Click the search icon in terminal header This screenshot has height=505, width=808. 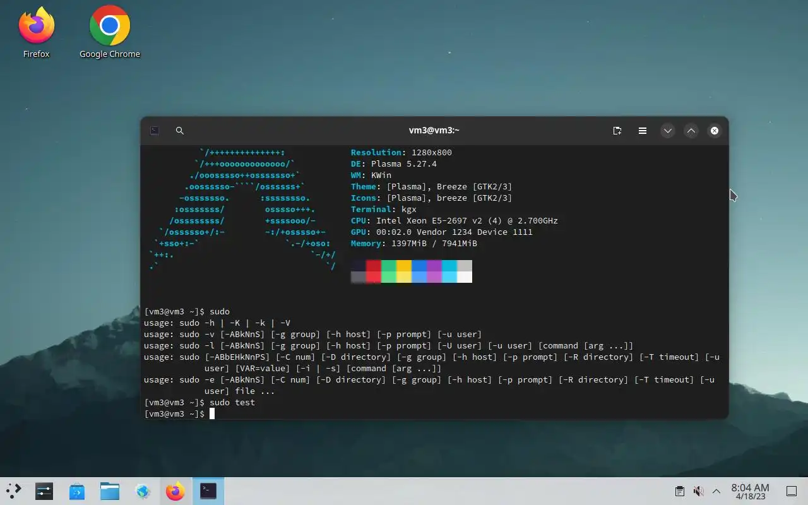(180, 131)
